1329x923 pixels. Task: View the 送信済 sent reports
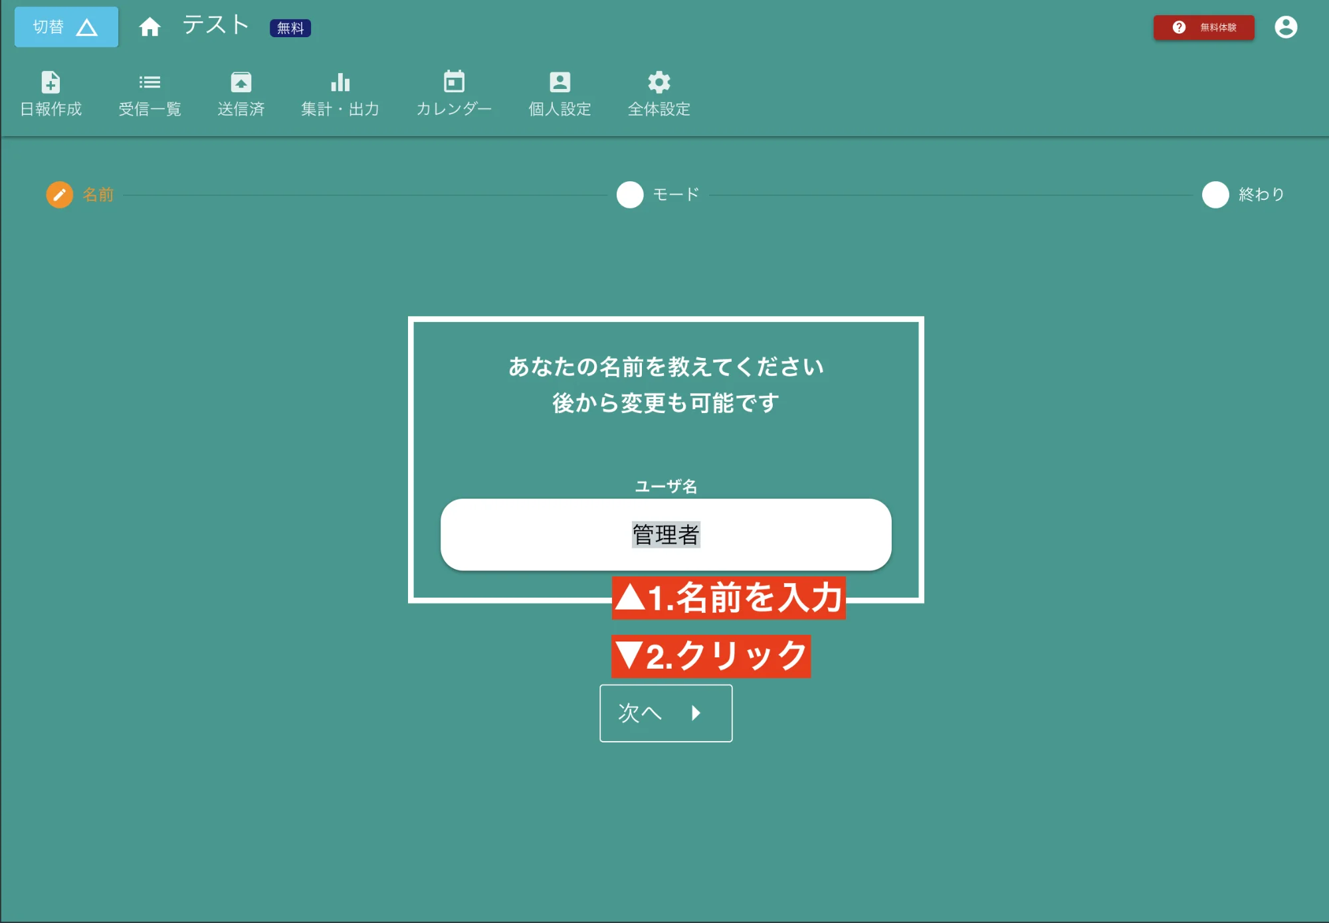coord(241,93)
